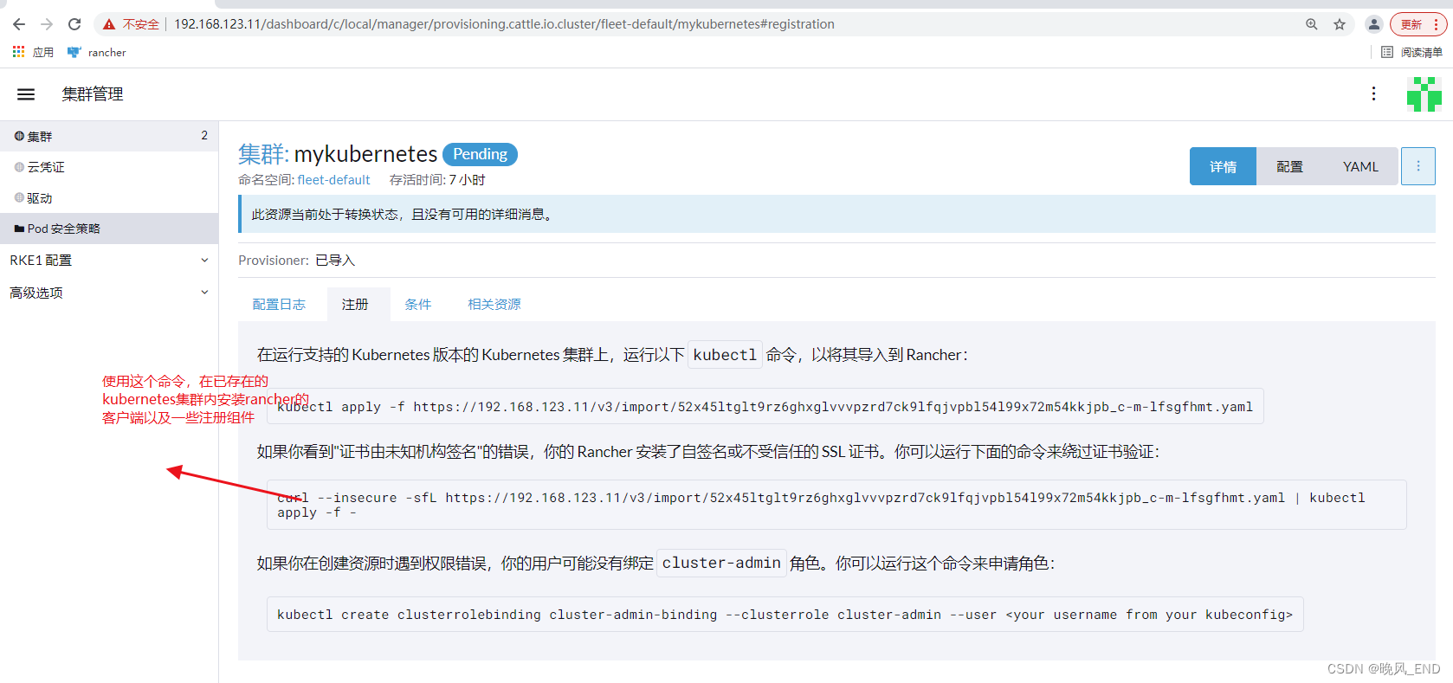This screenshot has width=1453, height=683.
Task: Go back with the browser back arrow
Action: pos(19,24)
